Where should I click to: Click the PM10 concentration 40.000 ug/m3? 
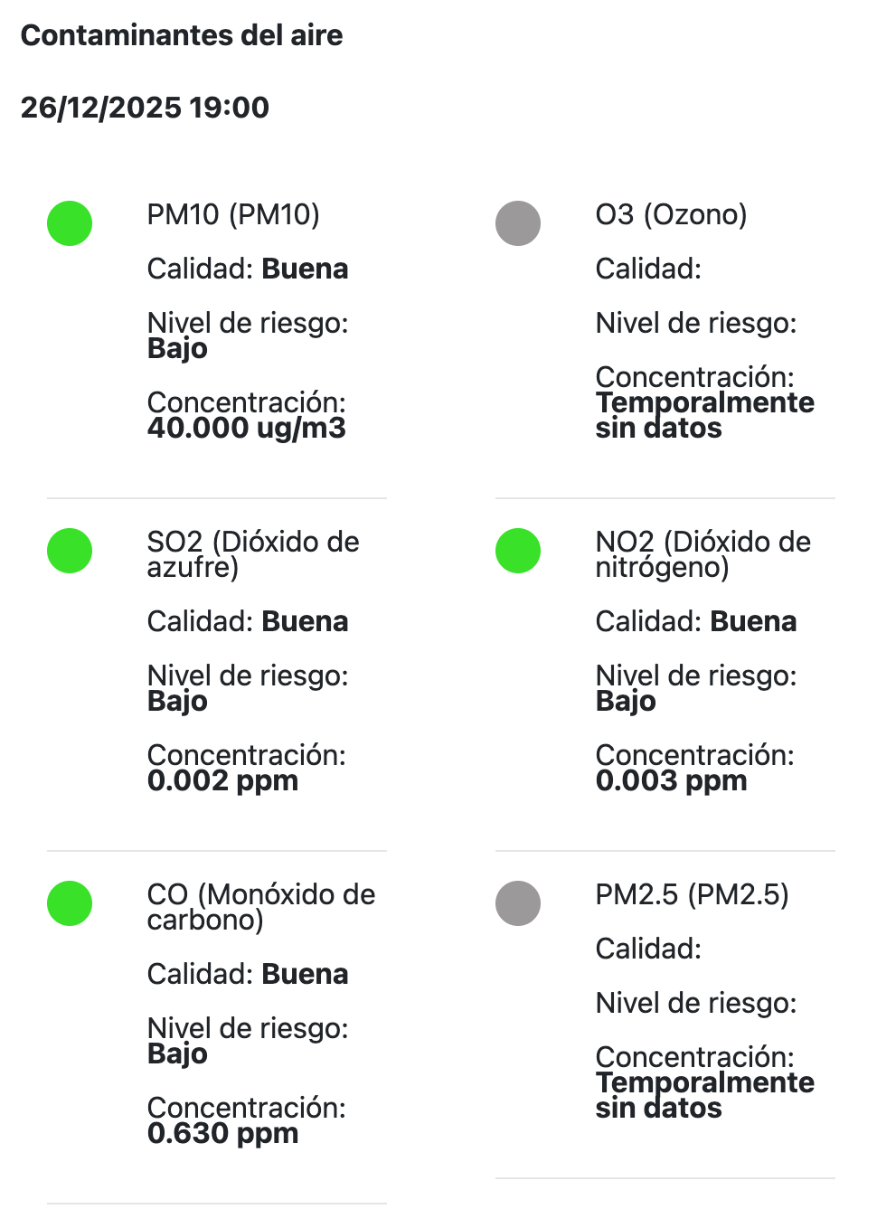(247, 428)
